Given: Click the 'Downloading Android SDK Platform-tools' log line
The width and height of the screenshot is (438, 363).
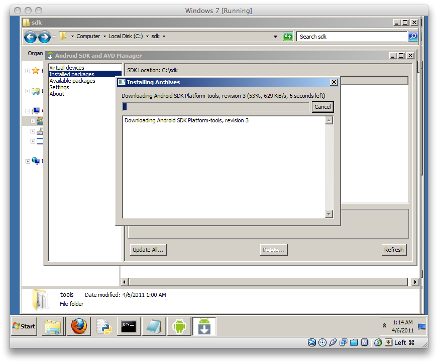Looking at the screenshot, I should pyautogui.click(x=186, y=120).
